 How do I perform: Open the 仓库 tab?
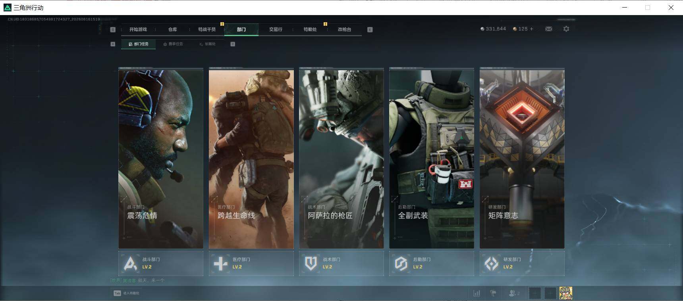[173, 29]
